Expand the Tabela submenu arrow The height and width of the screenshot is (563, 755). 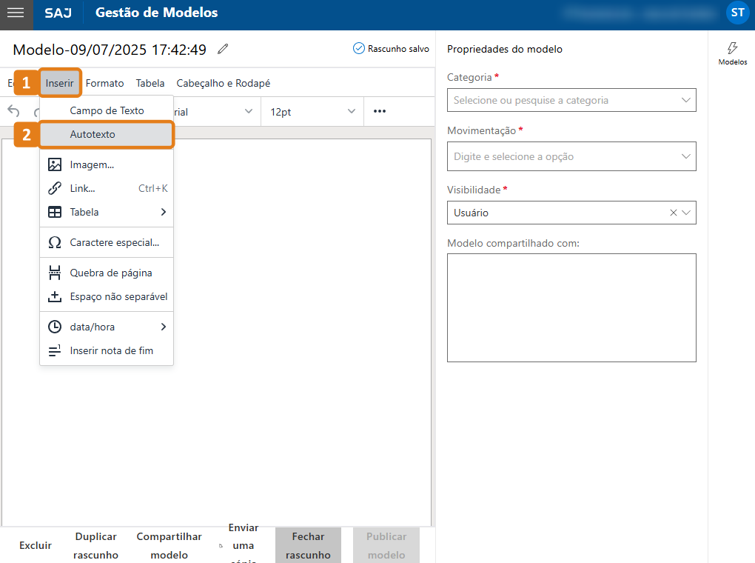tap(163, 212)
